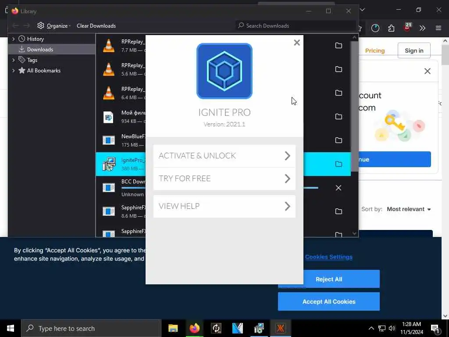Expand the Tags tree node
Image resolution: width=449 pixels, height=337 pixels.
[13, 60]
